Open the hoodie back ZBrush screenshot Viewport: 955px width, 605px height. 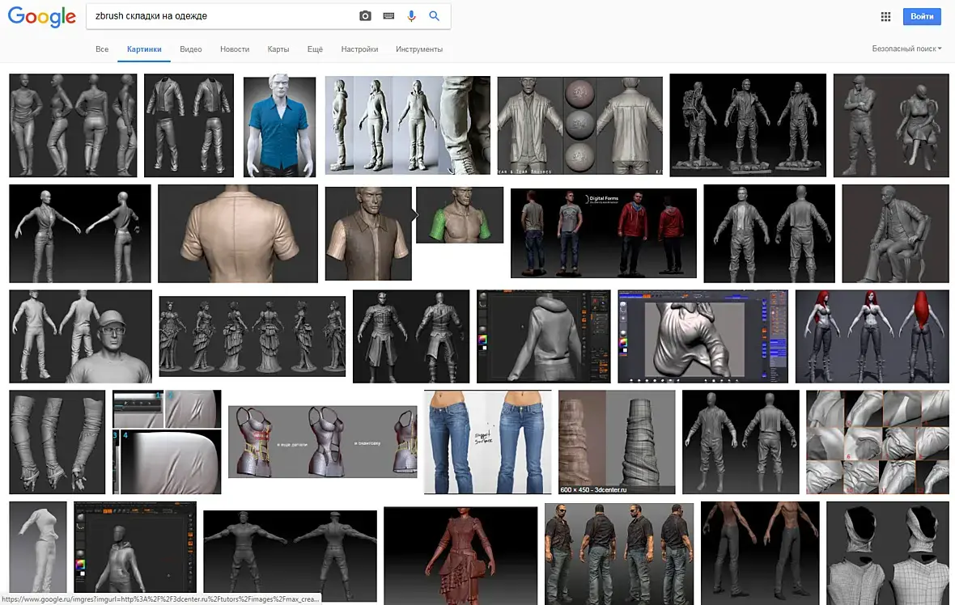pos(543,336)
